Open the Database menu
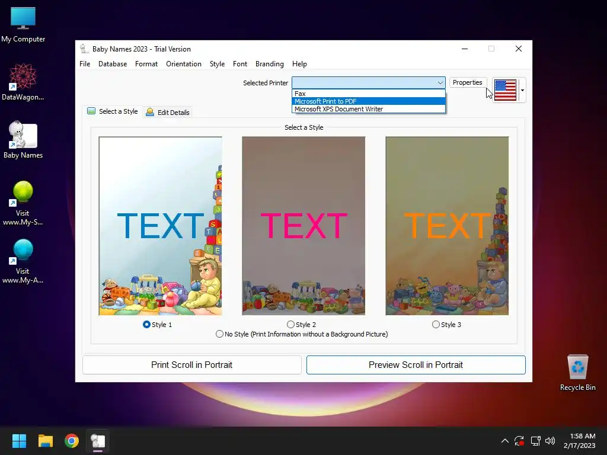The width and height of the screenshot is (607, 455). 113,64
